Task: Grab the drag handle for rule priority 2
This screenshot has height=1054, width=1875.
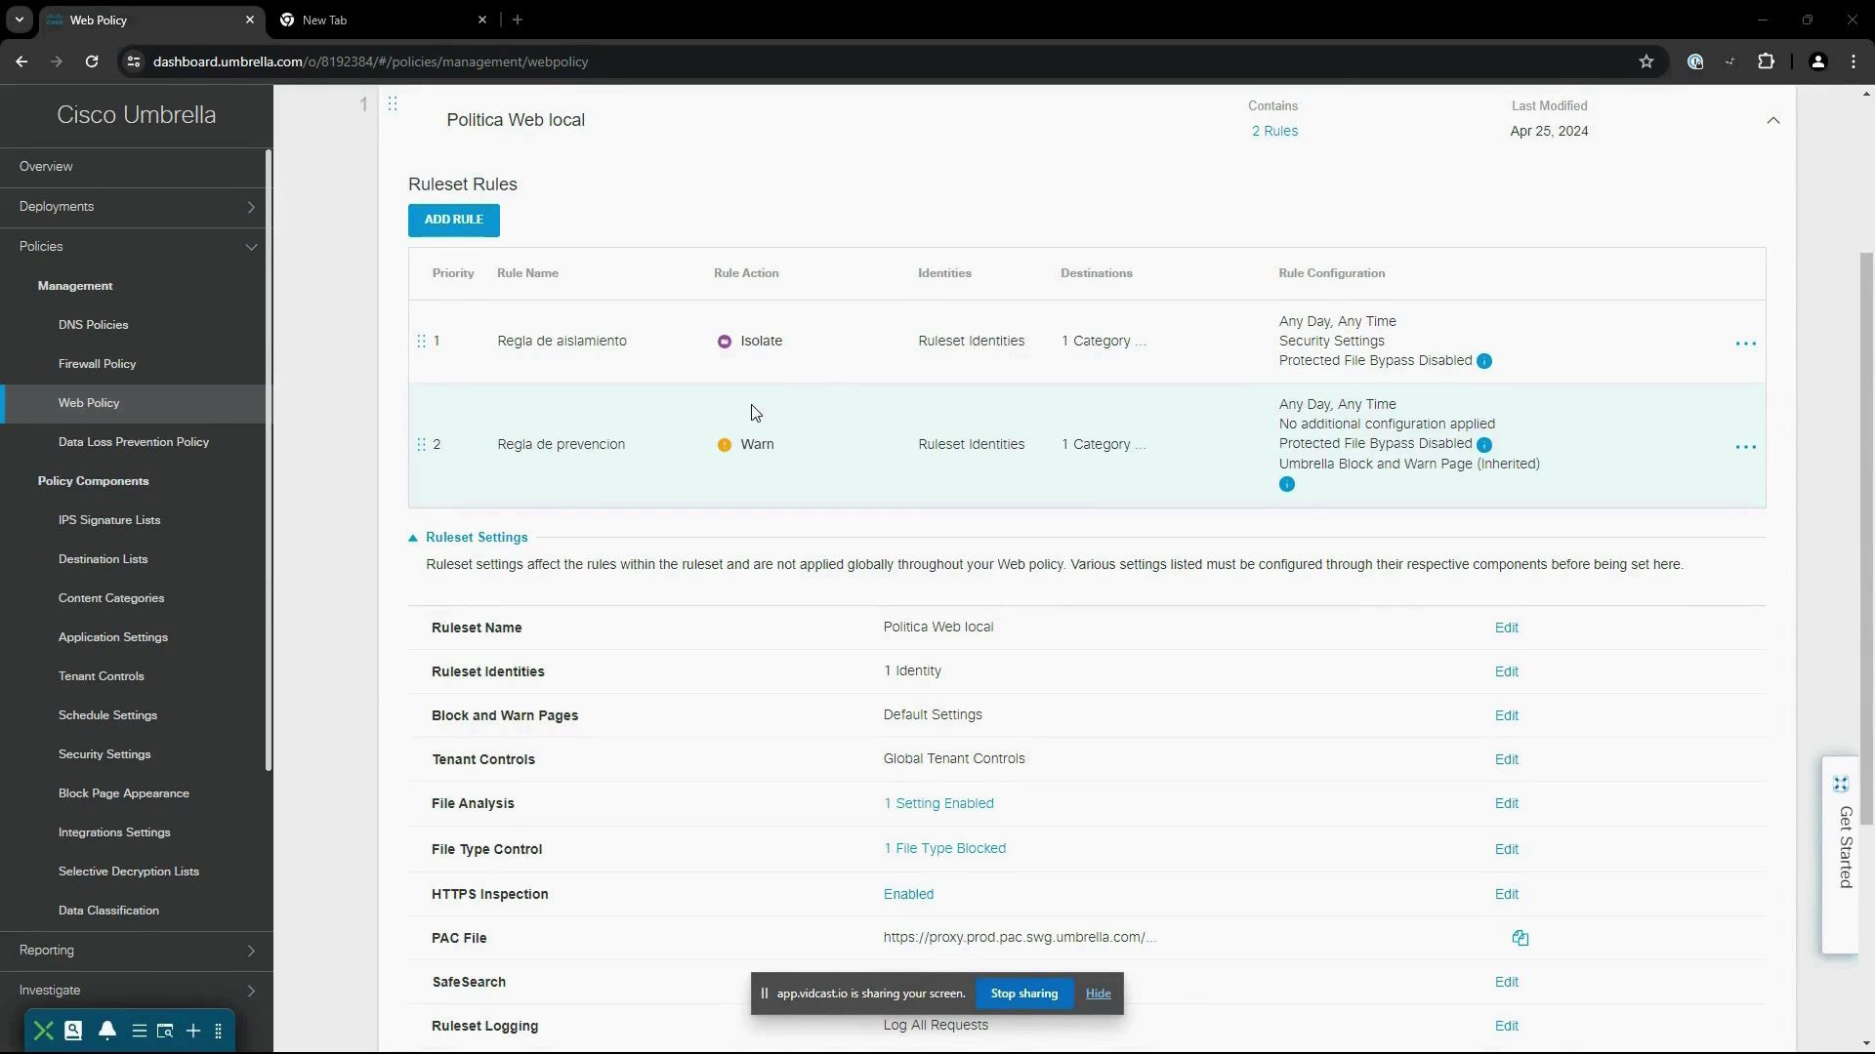Action: click(x=421, y=444)
